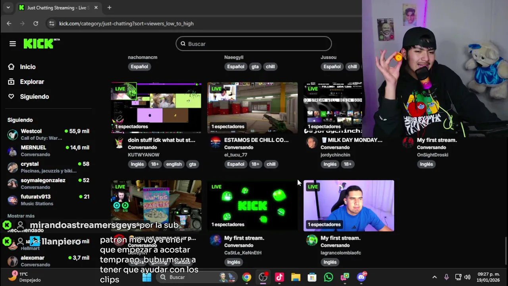Open lagrancolombiaofc stream thumbnail
Screen dimensions: 508x286
point(349,205)
